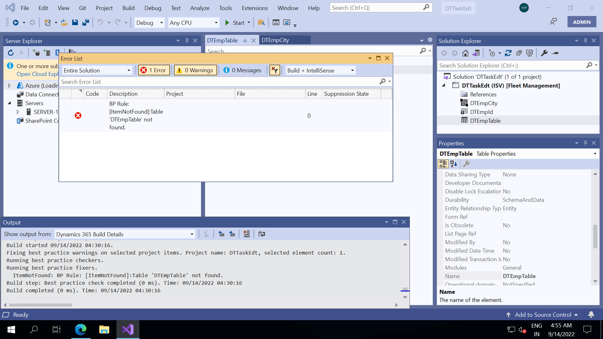Toggle the 0 Warnings filter button
This screenshot has height=339, width=603.
[x=195, y=70]
